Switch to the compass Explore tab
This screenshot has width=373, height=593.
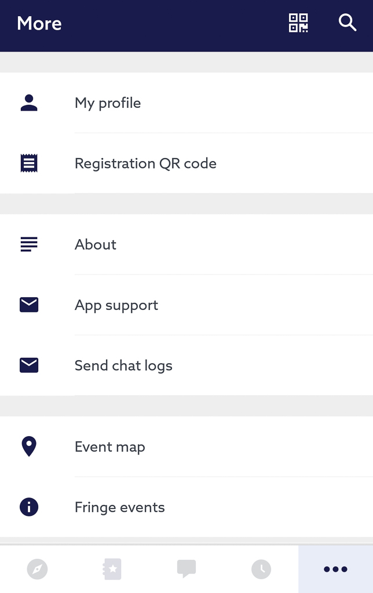click(37, 569)
